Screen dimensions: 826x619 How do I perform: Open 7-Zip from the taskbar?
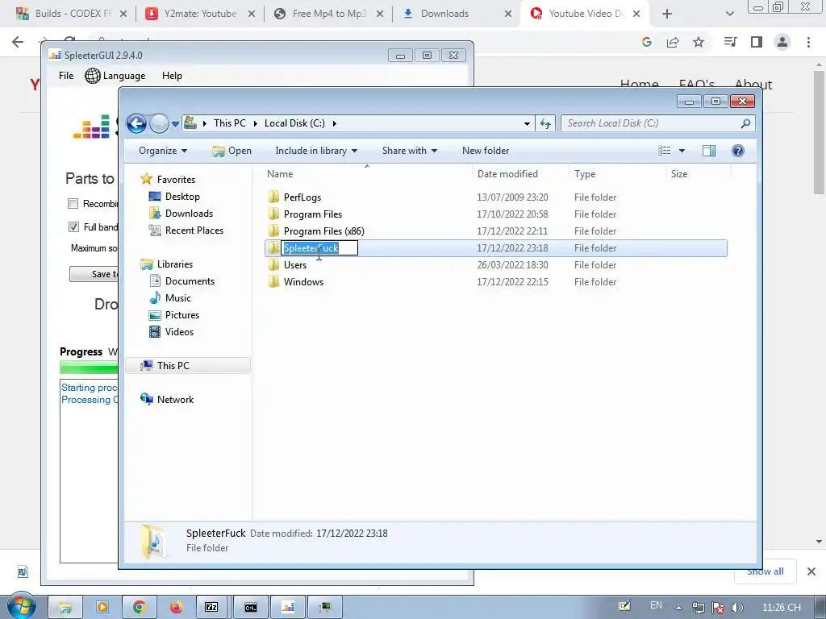[x=212, y=608]
